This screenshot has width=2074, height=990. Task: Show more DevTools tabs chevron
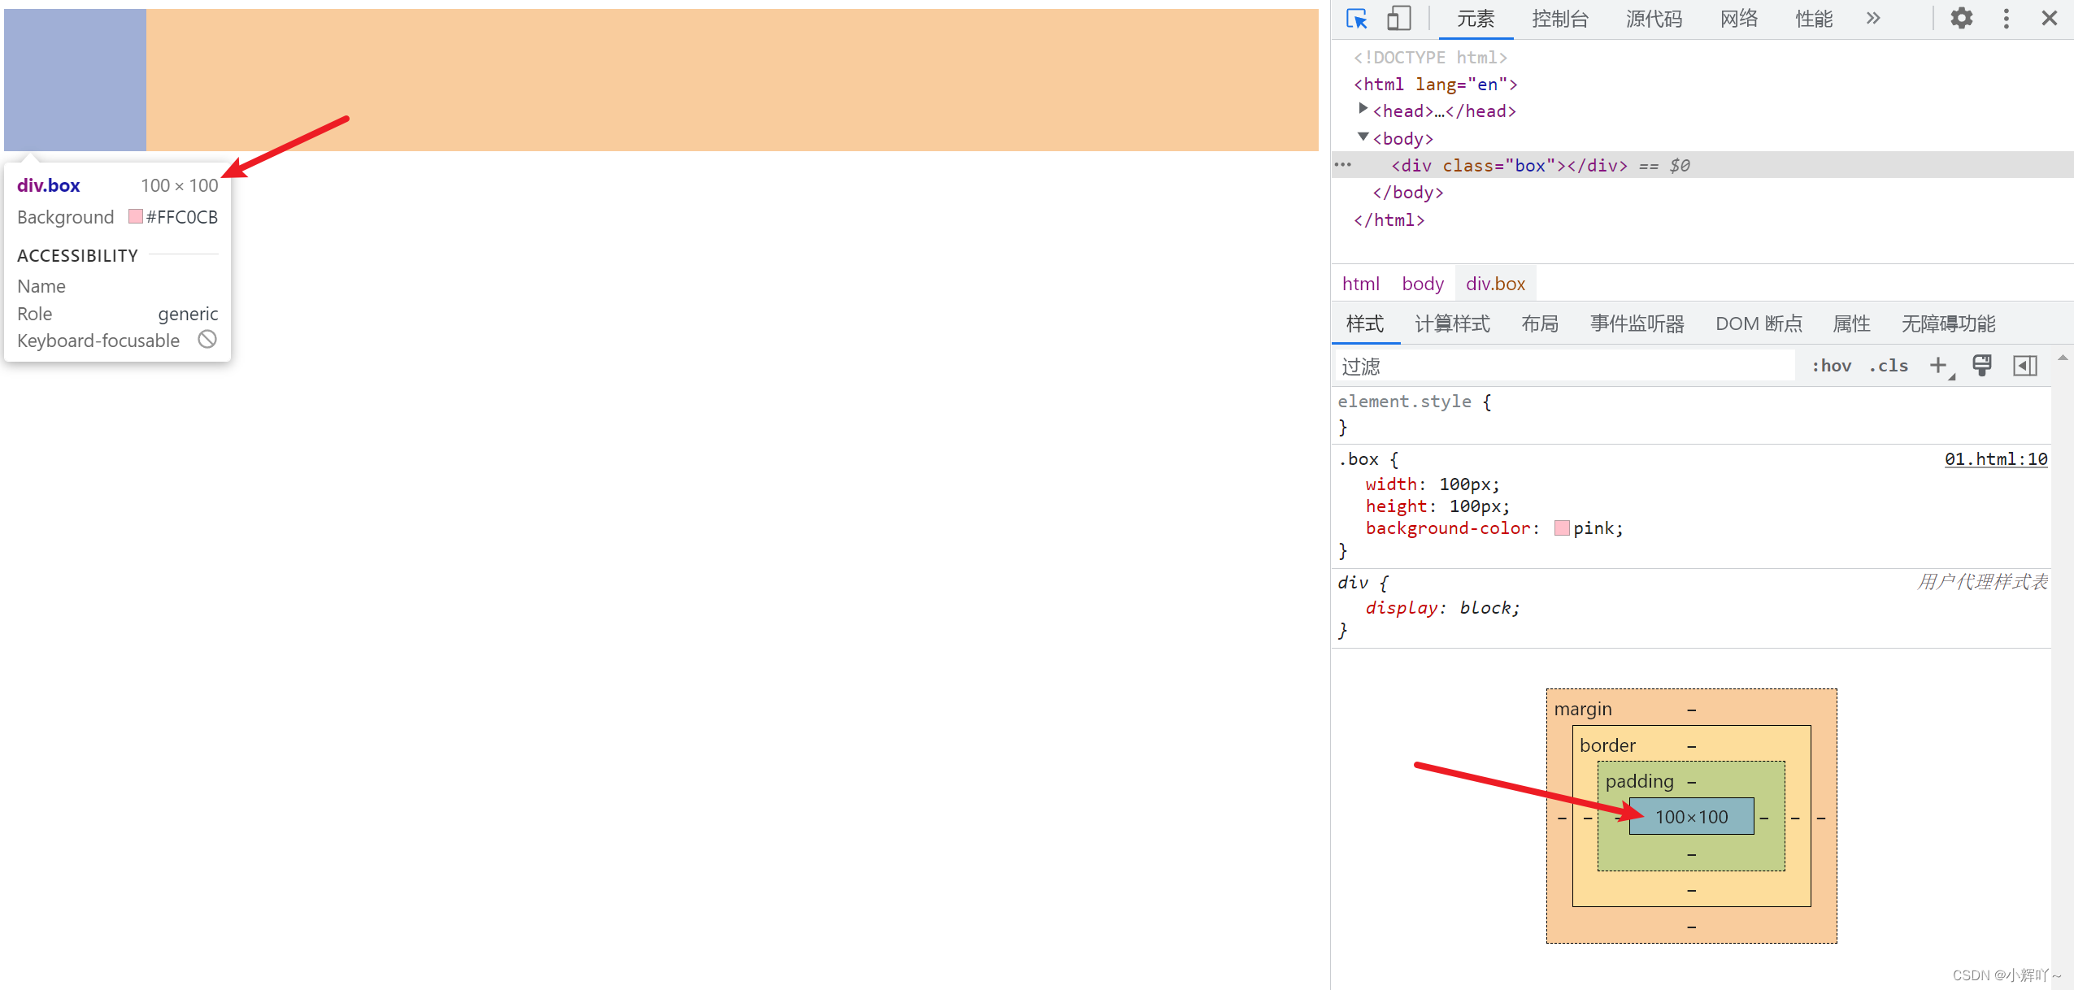(1873, 19)
